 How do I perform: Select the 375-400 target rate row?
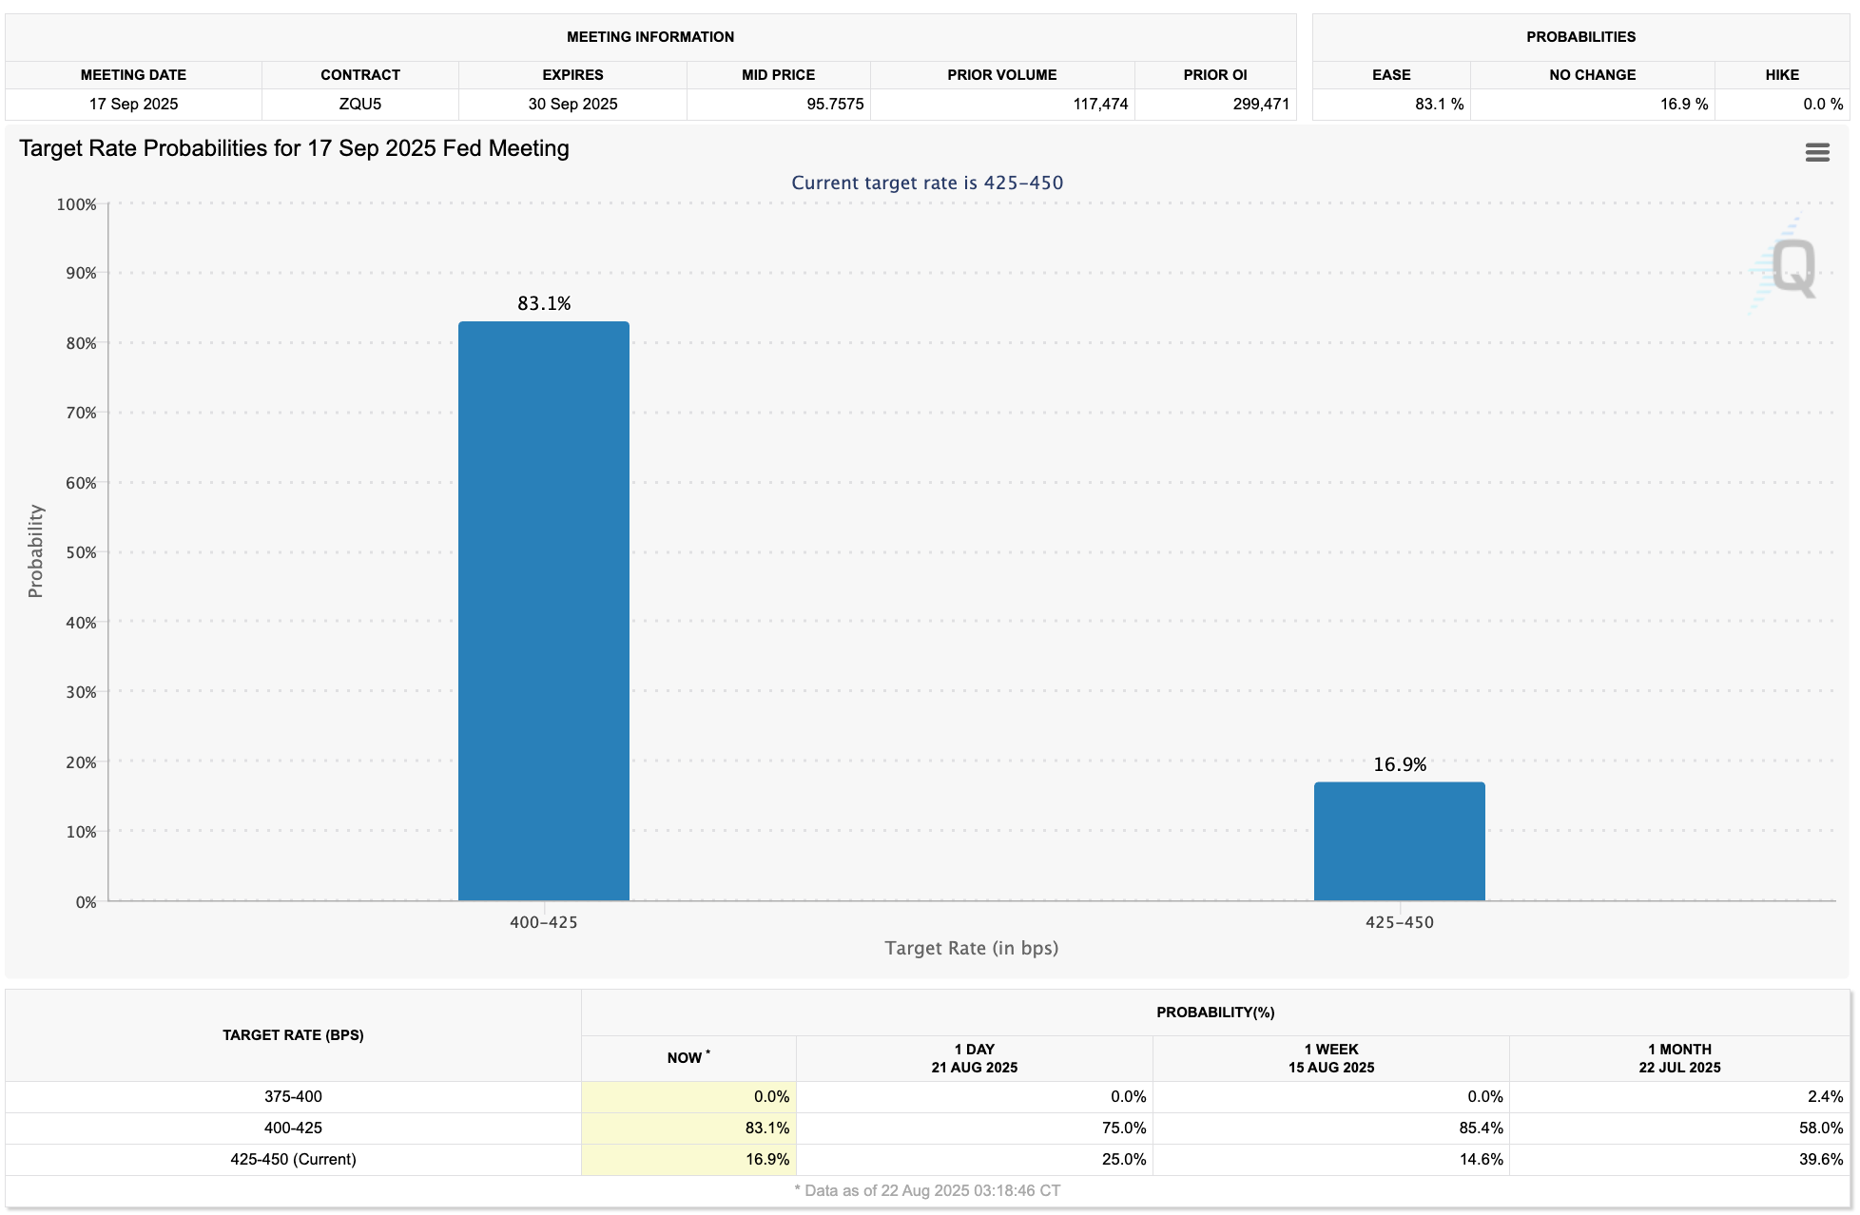tap(293, 1096)
